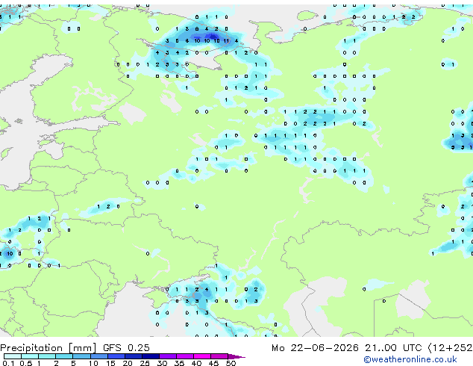This screenshot has height=366, width=473.
Task: Pick the 40–45 mm magenta legend swatch
Action: coord(202,356)
